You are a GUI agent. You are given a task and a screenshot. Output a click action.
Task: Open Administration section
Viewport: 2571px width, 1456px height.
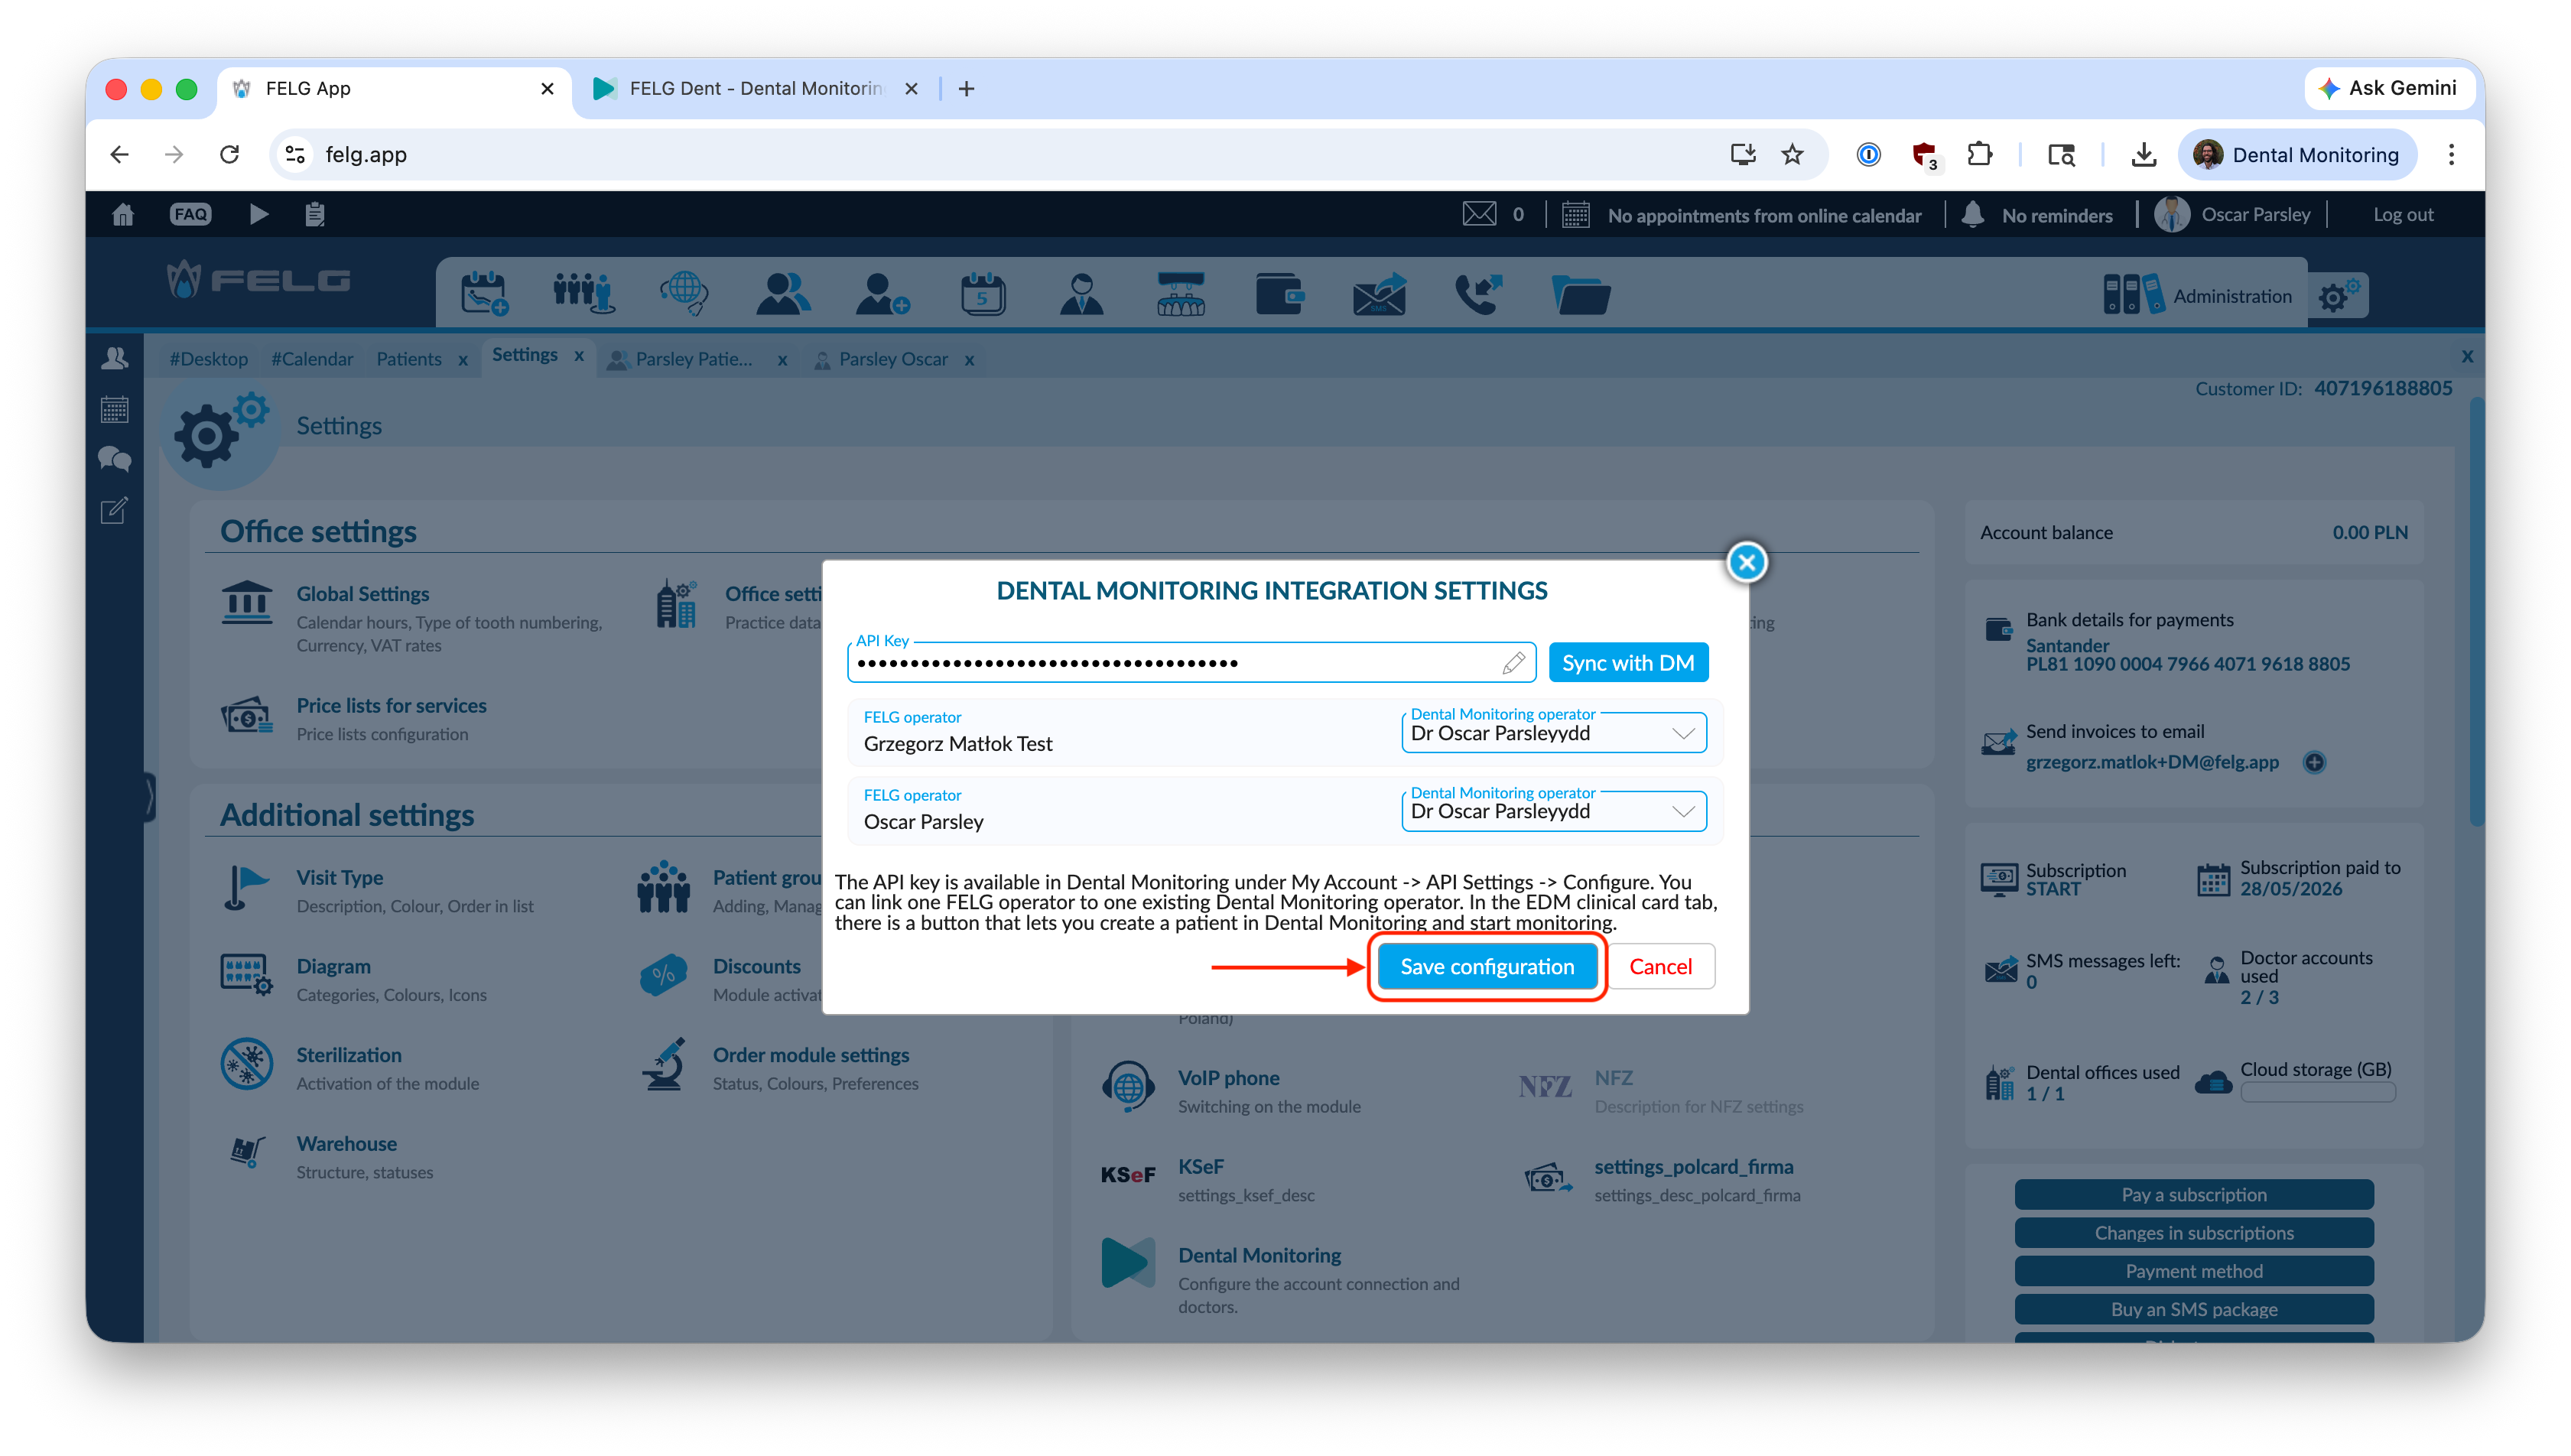click(2198, 296)
